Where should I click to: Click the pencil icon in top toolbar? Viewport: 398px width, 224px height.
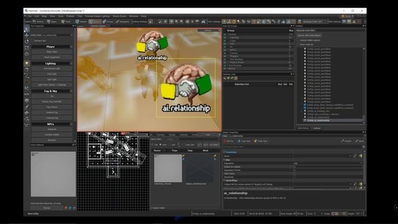(160, 22)
